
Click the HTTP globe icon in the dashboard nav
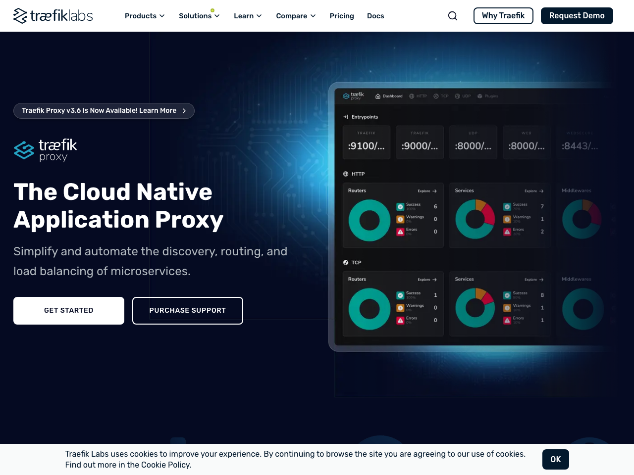click(411, 96)
